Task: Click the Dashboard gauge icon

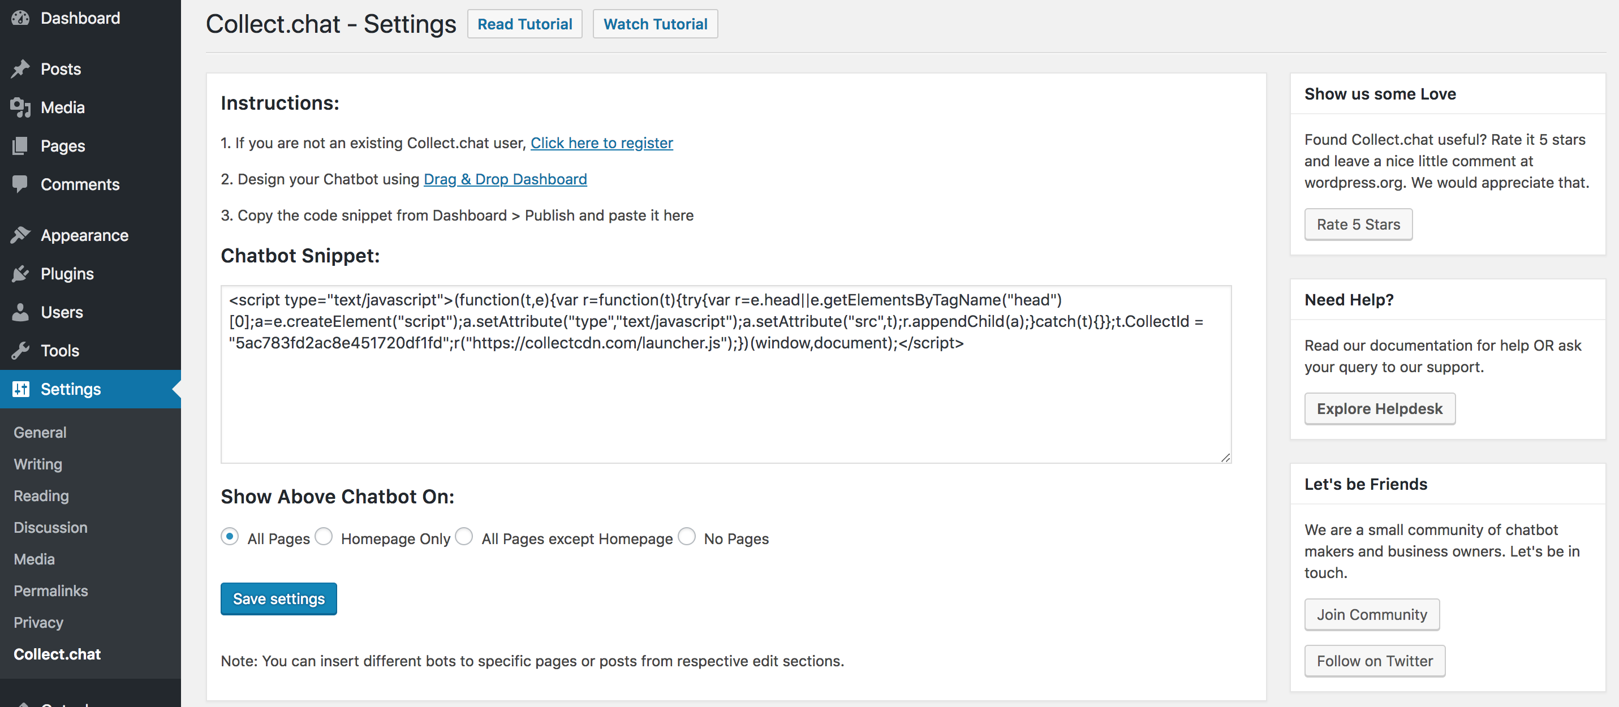Action: [x=20, y=18]
